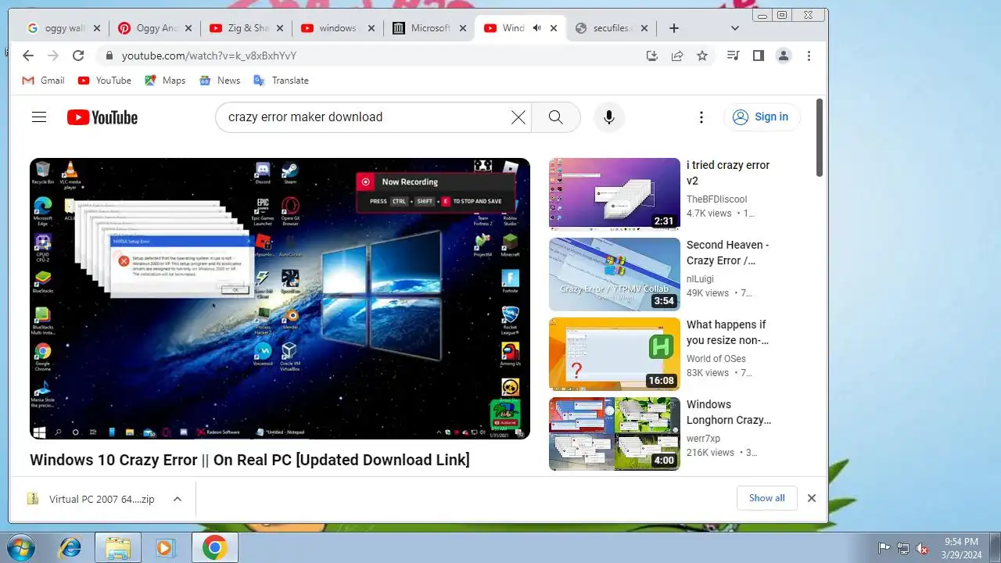This screenshot has width=1001, height=563.
Task: Open Chrome side panel
Action: coord(758,56)
